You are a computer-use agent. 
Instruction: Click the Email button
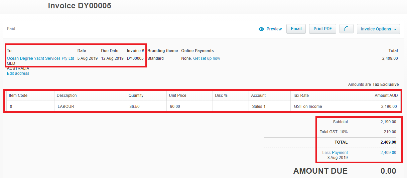coord(296,29)
